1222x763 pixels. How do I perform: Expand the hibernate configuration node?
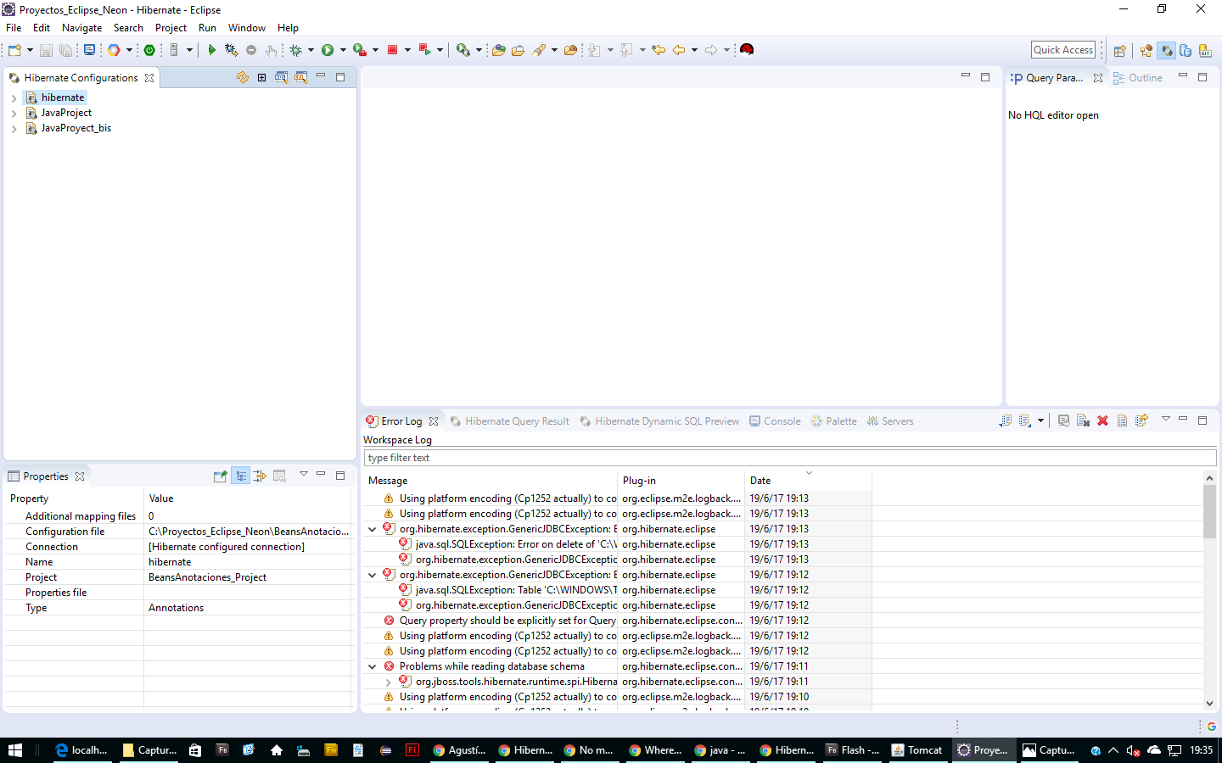[x=14, y=98]
